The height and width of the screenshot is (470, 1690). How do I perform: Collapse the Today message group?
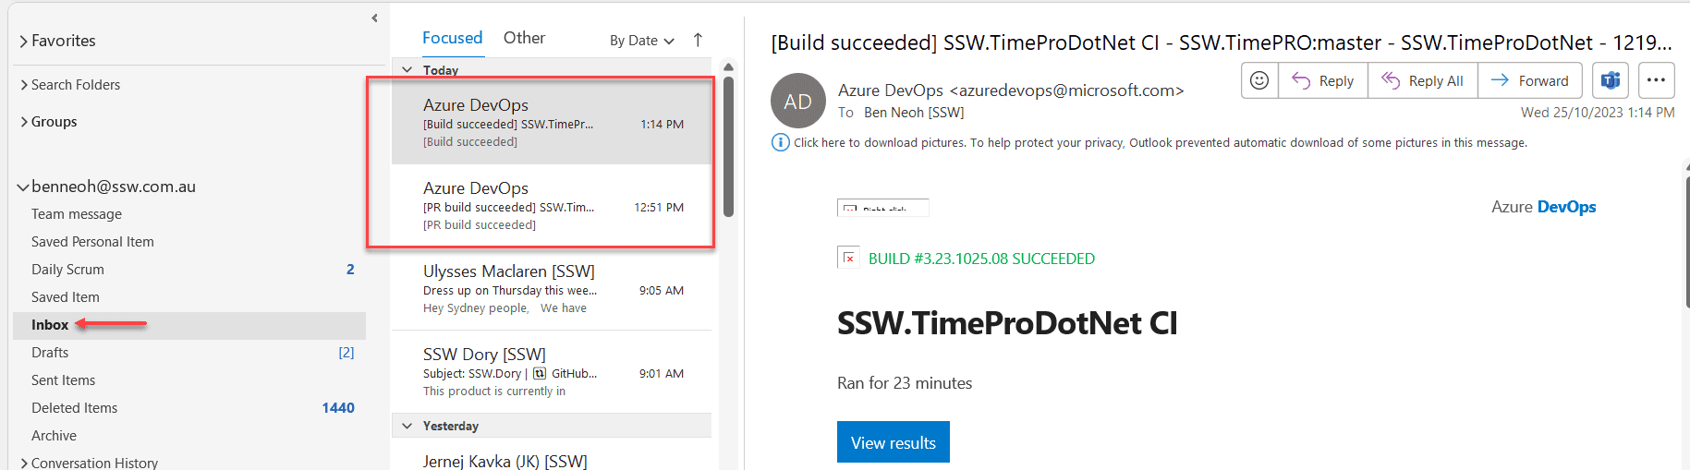[407, 70]
